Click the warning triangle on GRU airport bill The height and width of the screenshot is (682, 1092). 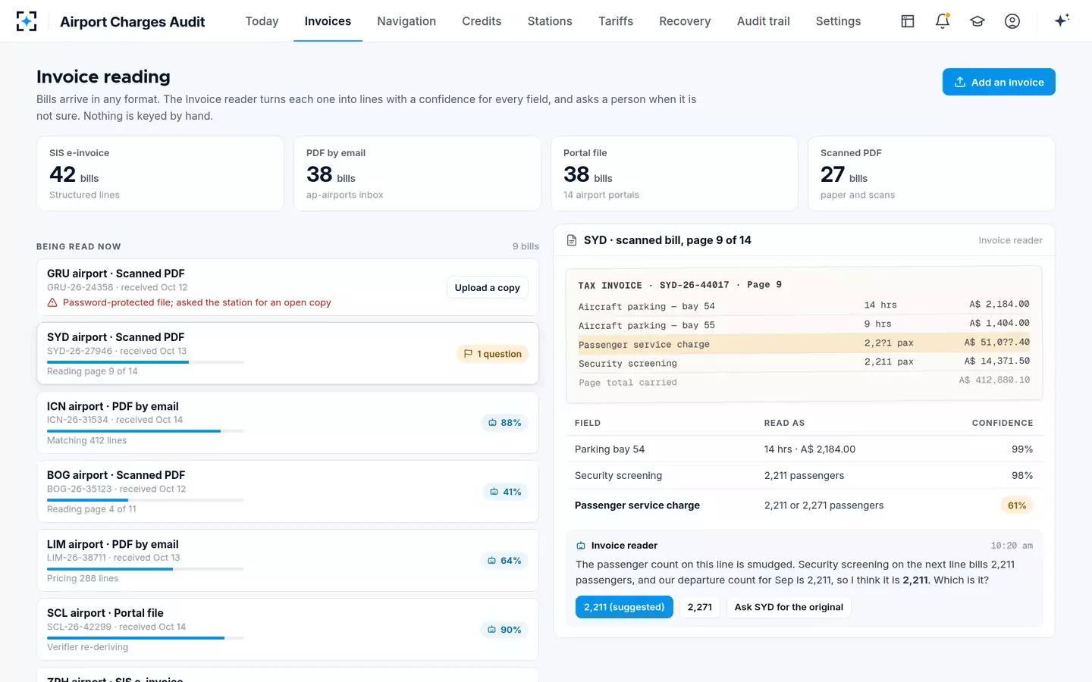pyautogui.click(x=52, y=302)
